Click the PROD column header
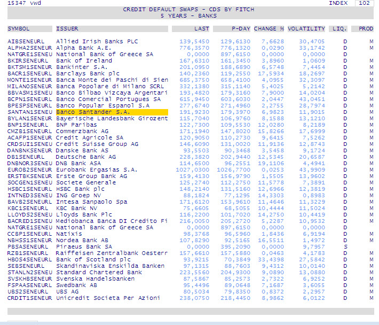 point(362,29)
